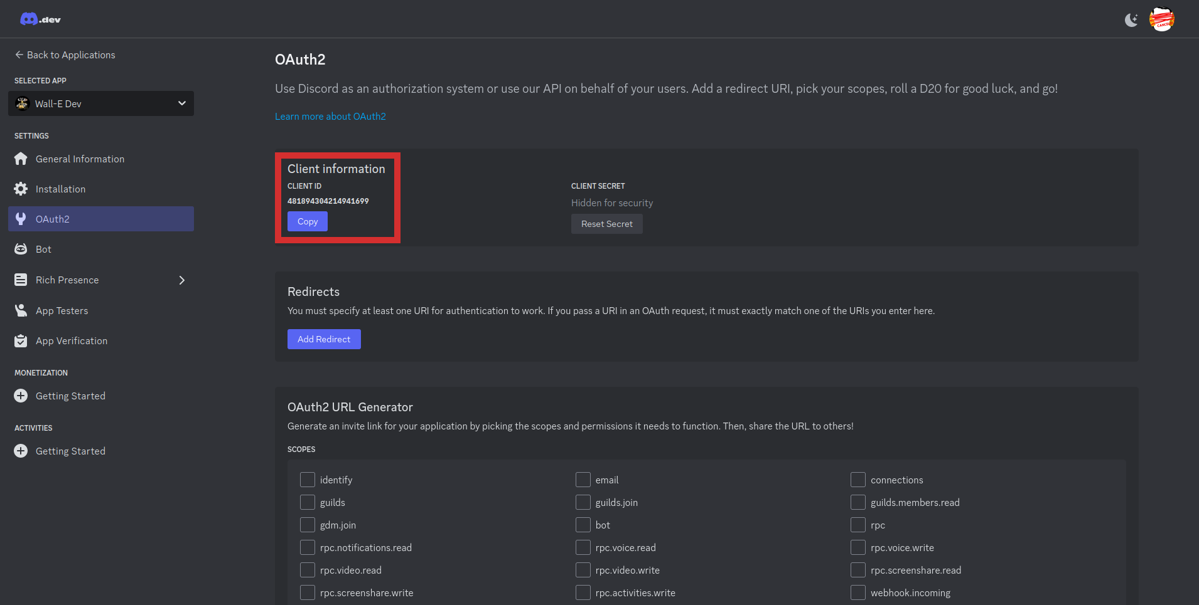This screenshot has width=1199, height=605.
Task: Check the rpc.voice.read scope
Action: [583, 547]
